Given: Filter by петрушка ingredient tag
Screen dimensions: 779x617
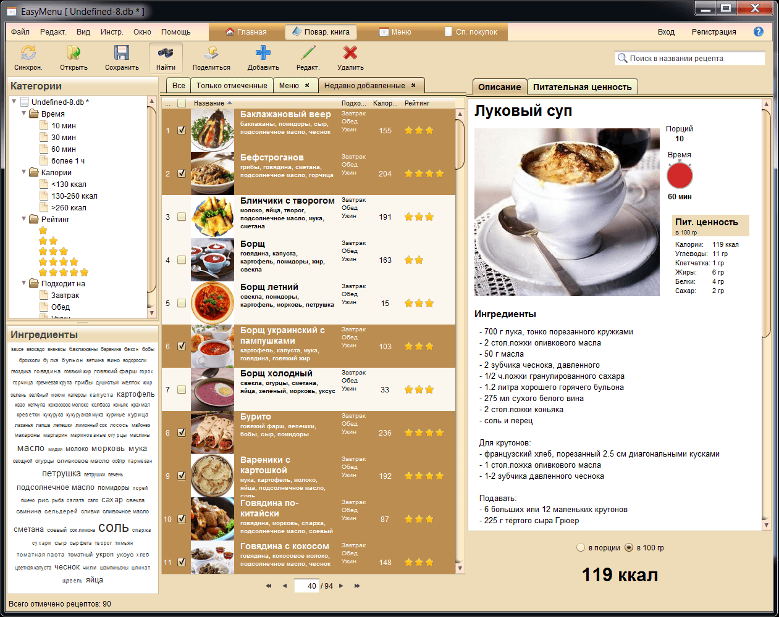Looking at the screenshot, I should point(61,473).
